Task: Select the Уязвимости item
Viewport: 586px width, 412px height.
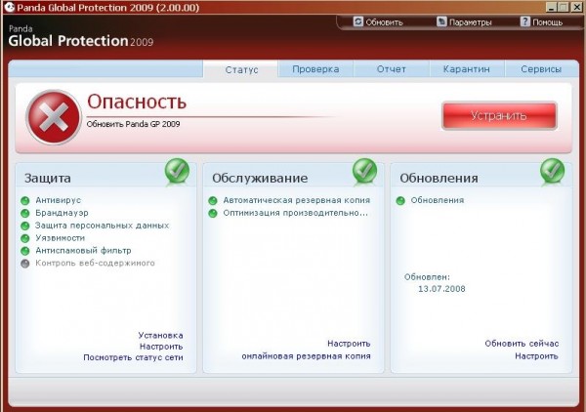Action: 61,238
